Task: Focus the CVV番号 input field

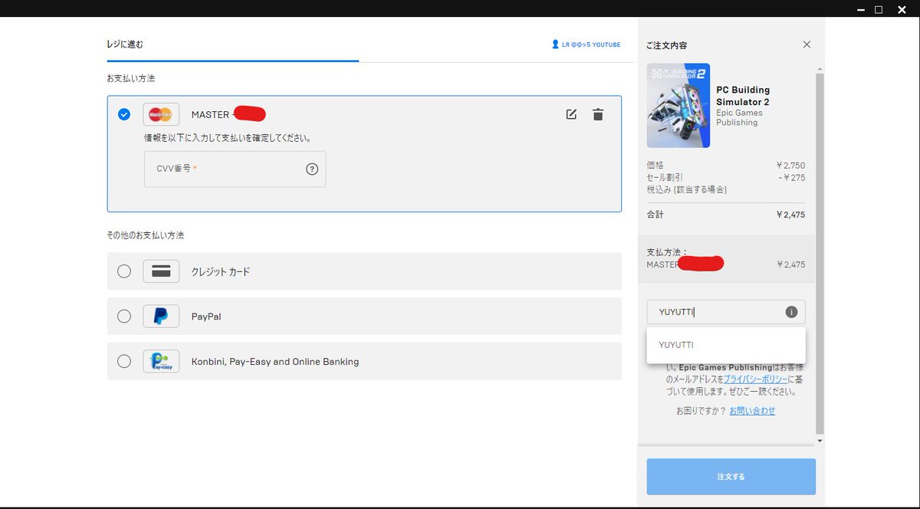Action: 235,169
